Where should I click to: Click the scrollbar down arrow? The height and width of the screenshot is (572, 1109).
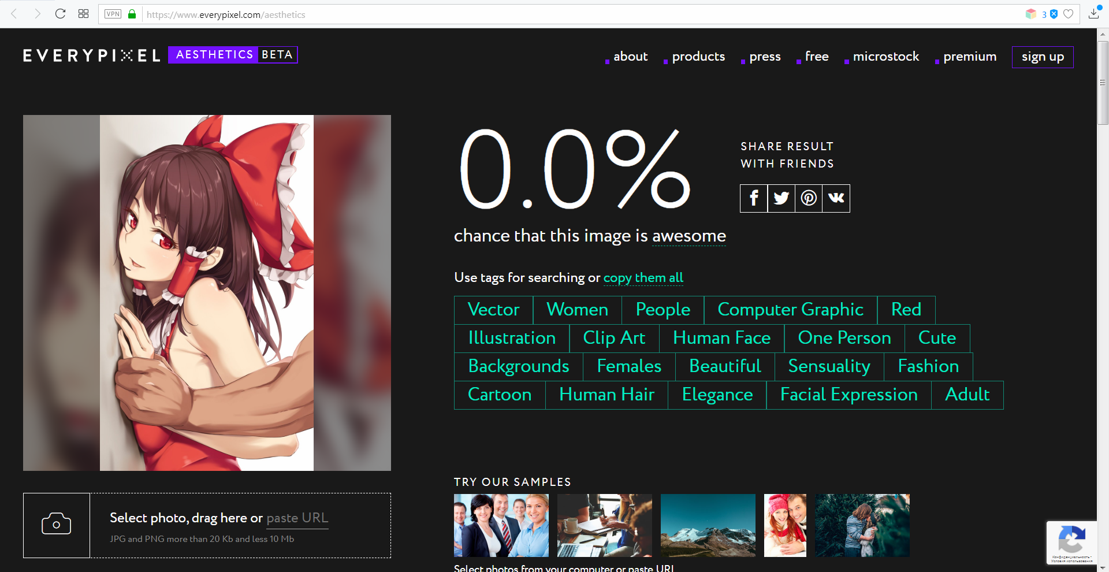pos(1103,567)
